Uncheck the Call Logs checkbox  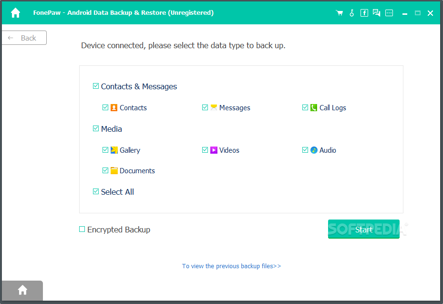click(305, 107)
